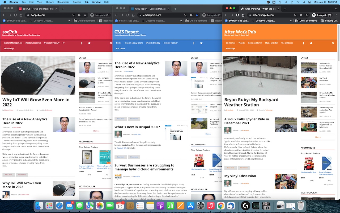Follow the Drupal 9.3.0 link in article text
Viewport: 340px width, 213px height.
tap(122, 148)
